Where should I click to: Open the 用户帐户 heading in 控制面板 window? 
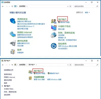tap(62, 19)
